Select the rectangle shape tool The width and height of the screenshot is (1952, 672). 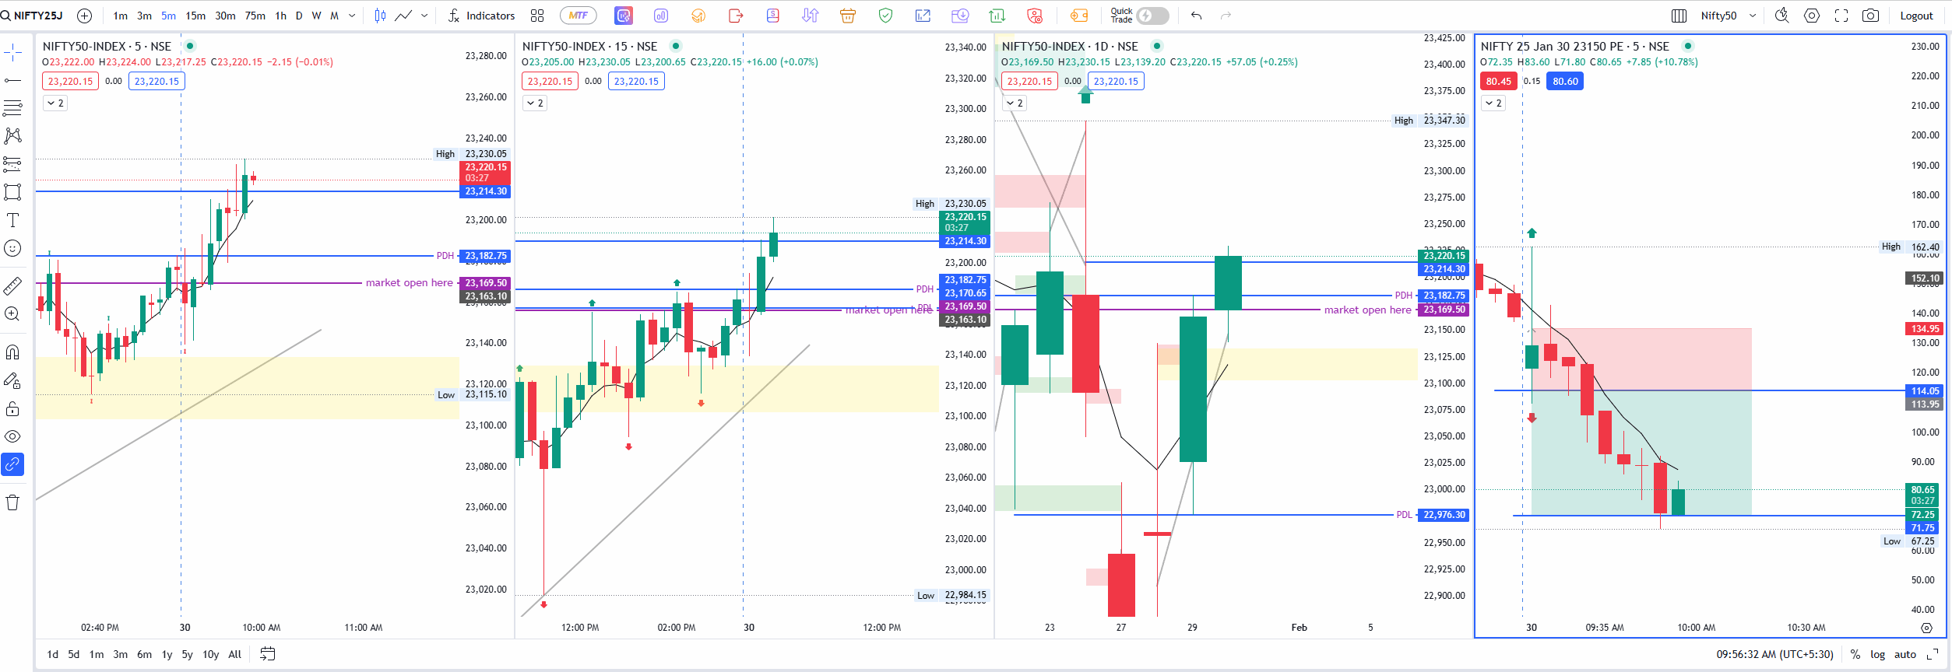tap(12, 192)
